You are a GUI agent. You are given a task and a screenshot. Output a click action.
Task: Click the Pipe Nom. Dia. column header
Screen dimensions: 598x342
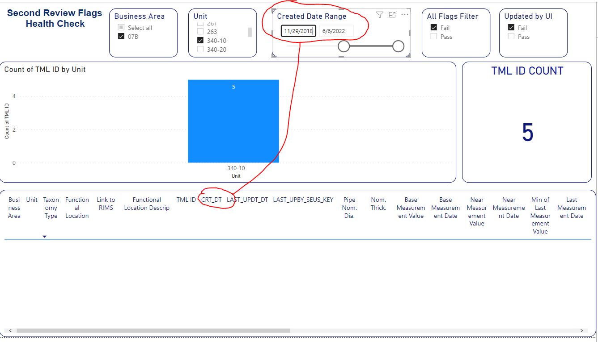(x=349, y=208)
